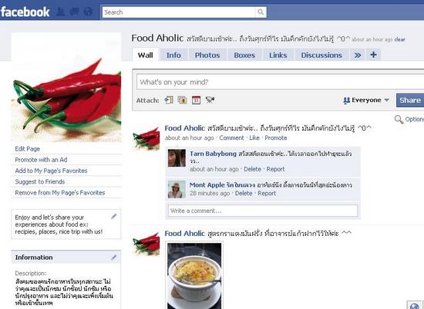Viewport: 424px width, 309px height.
Task: Open the Edit Page link
Action: click(28, 149)
